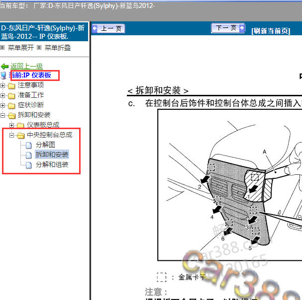The height and width of the screenshot is (300, 302).
Task: Click the highlighted 拆卸和安装 document icon
Action: coord(29,155)
